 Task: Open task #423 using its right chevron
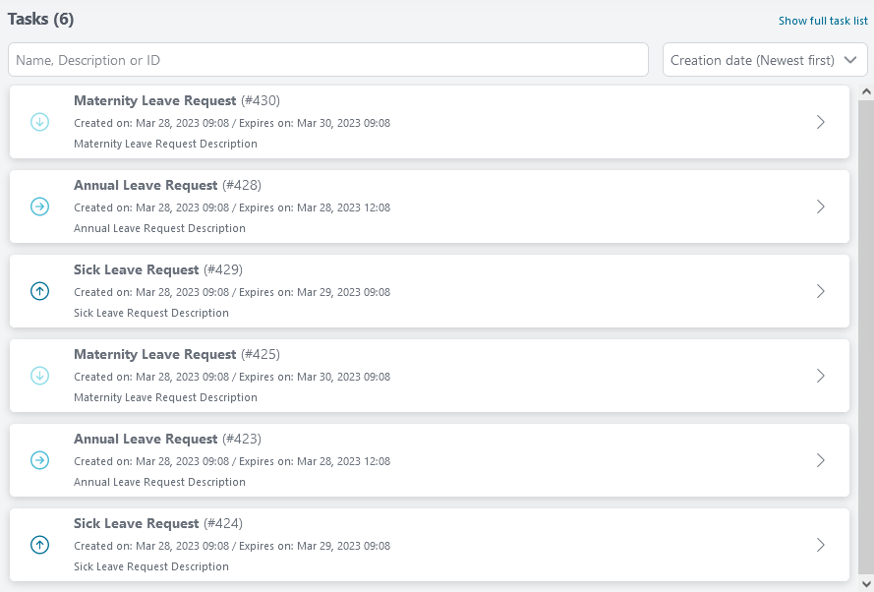click(x=821, y=460)
